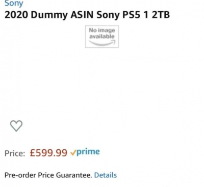Open Details link for price guarantee
204x187 pixels.
[x=106, y=175]
